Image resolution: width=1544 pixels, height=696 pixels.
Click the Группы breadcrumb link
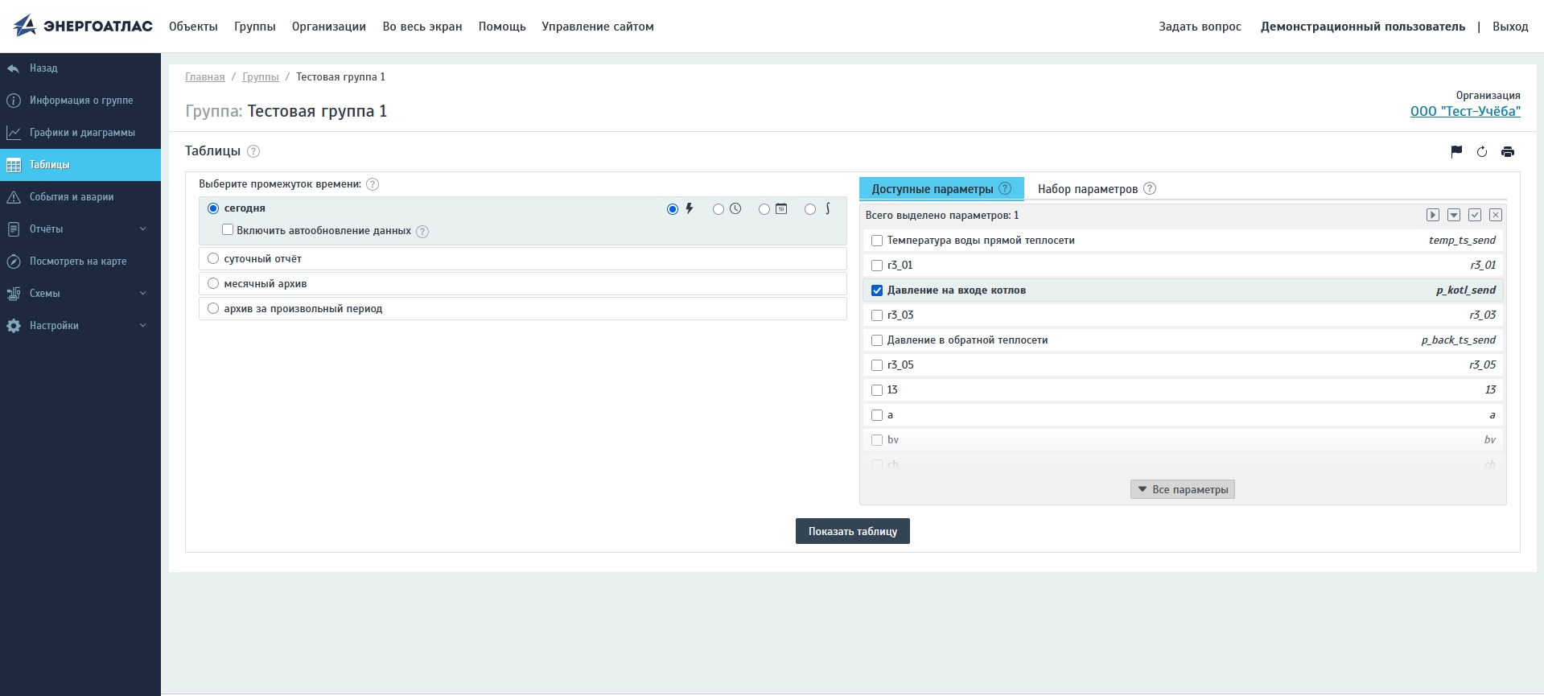point(261,77)
